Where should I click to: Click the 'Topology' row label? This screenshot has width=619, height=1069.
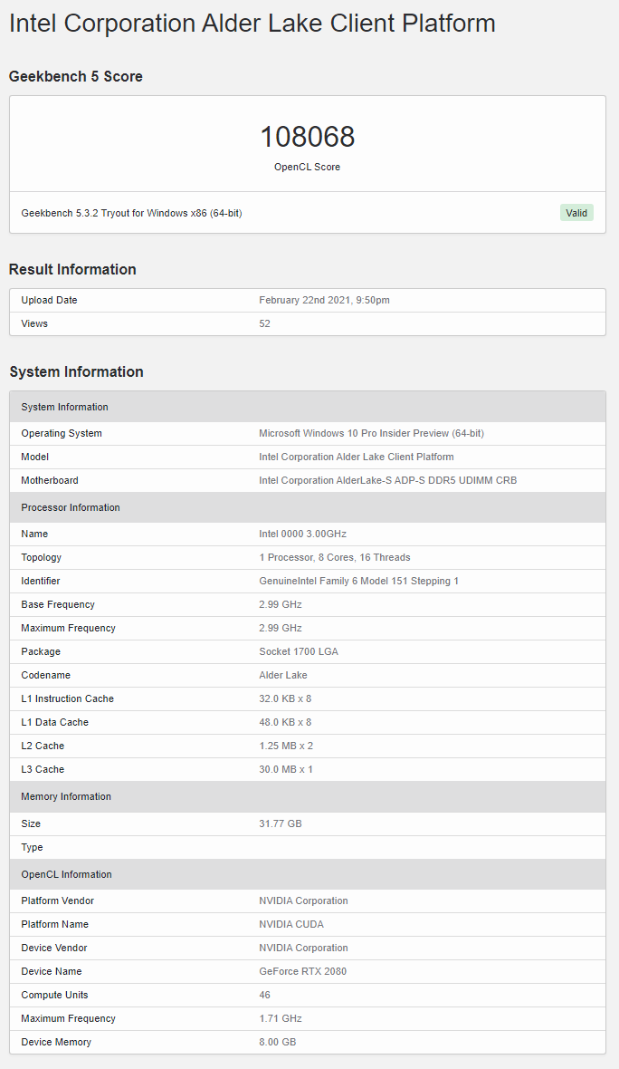coord(41,557)
